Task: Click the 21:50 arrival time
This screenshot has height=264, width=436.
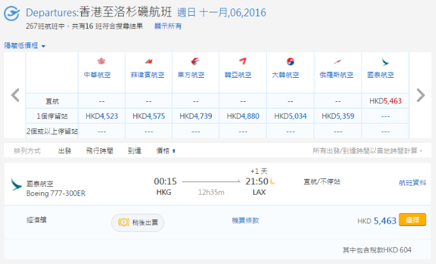Action: pyautogui.click(x=257, y=182)
